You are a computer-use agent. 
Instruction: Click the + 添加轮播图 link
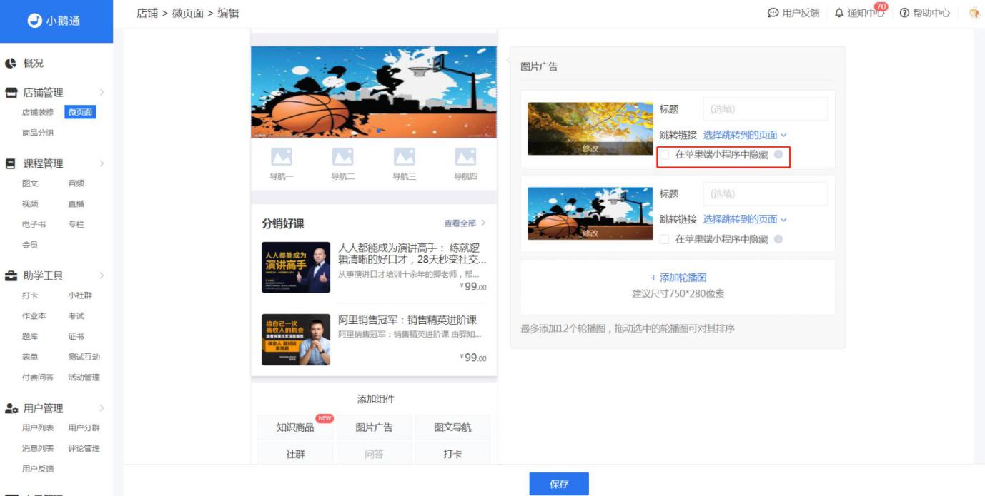pos(678,278)
